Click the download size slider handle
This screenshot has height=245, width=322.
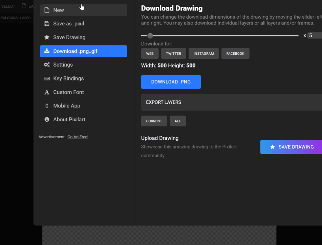[150, 36]
